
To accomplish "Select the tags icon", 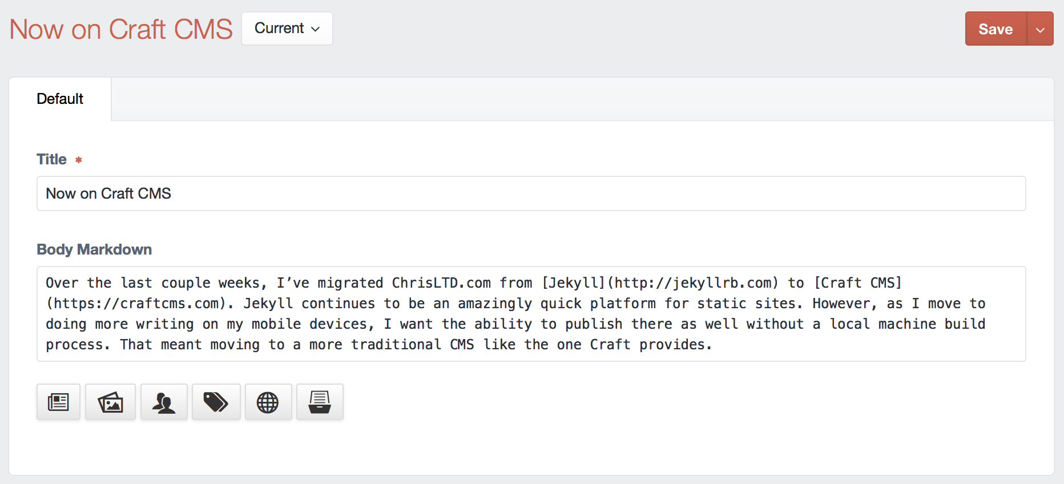I will [216, 401].
